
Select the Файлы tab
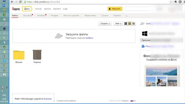(x=15, y=16)
